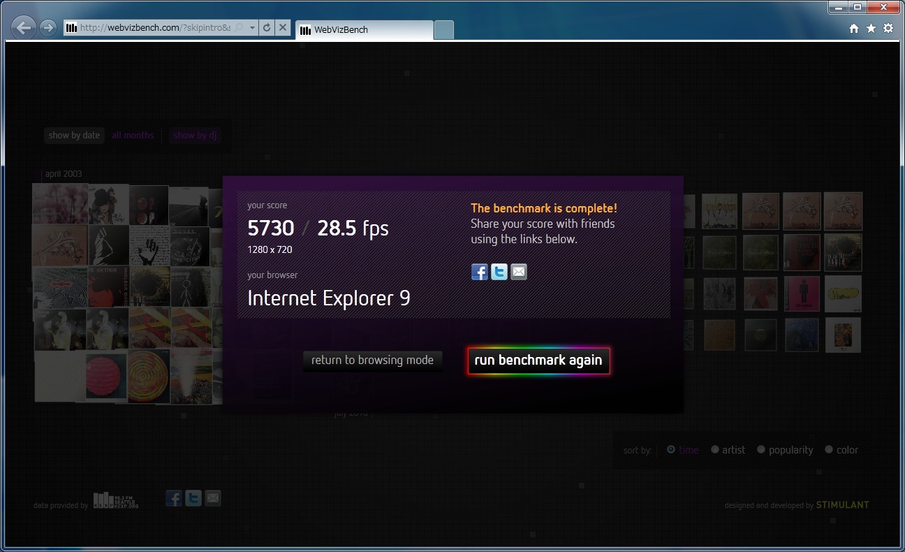Click the webvizbench.com address field
Viewport: 905px width, 552px height.
(x=155, y=28)
